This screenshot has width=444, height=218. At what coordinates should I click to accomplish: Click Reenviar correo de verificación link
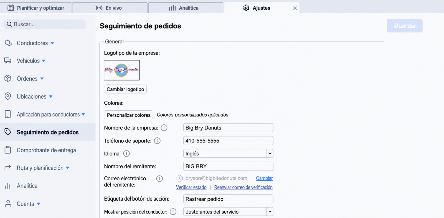pyautogui.click(x=243, y=187)
